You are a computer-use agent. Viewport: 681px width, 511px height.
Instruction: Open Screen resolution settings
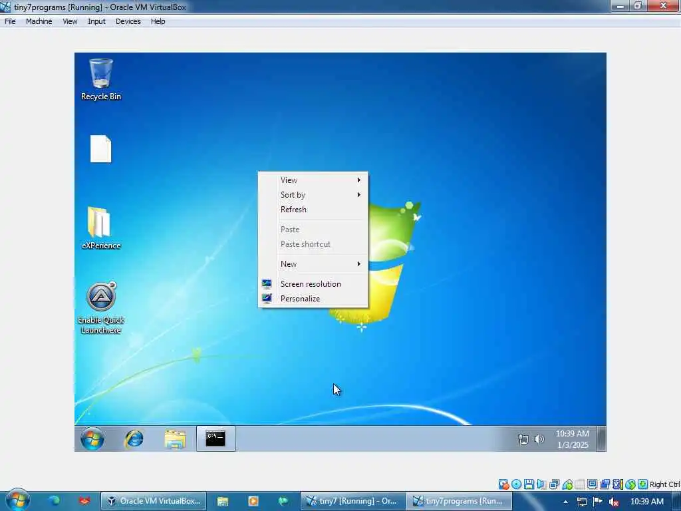(x=313, y=283)
